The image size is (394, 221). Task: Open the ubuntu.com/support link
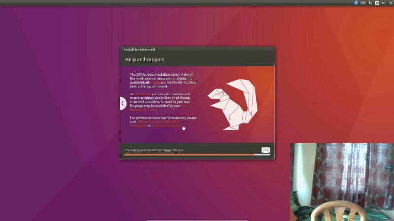click(x=167, y=126)
